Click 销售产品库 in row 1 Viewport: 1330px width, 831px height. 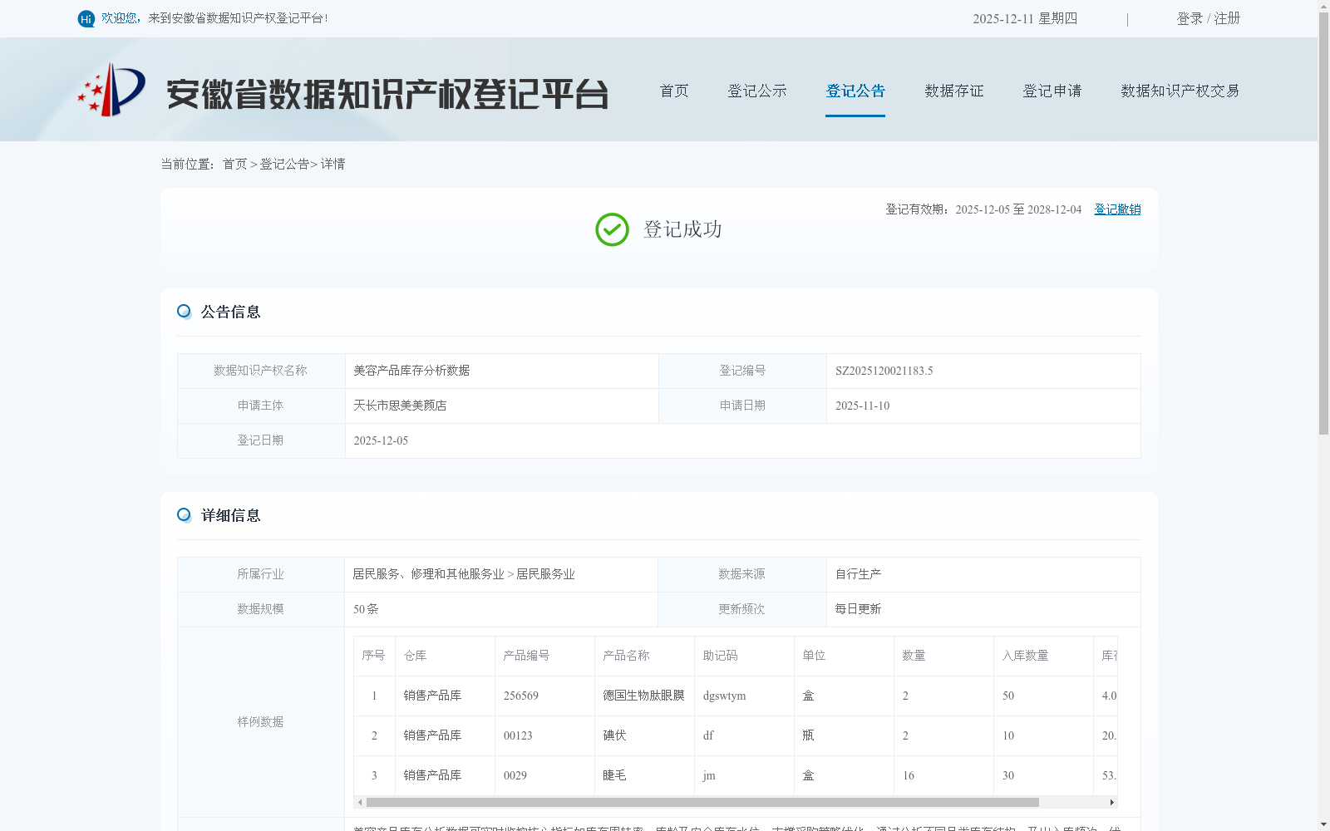[x=432, y=696]
